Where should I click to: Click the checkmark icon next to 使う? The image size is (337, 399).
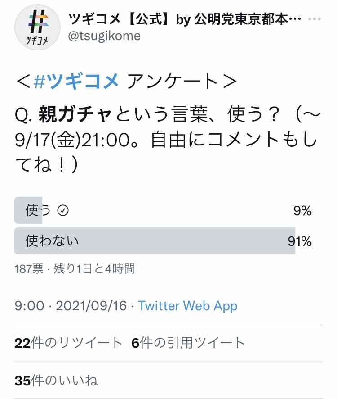[63, 211]
